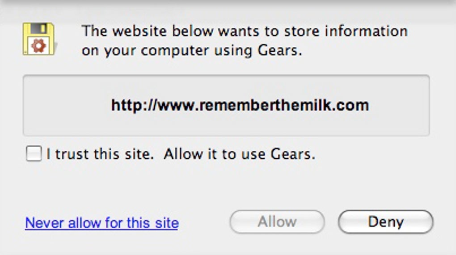
Task: Click the Gears floppy disk icon
Action: [x=38, y=39]
